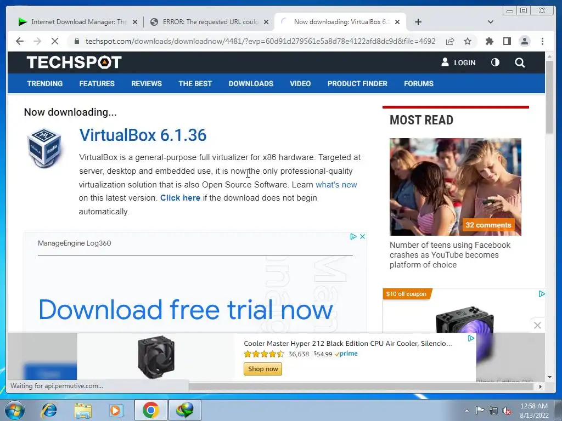Close the Now downloading VirtualBox tab

point(397,22)
